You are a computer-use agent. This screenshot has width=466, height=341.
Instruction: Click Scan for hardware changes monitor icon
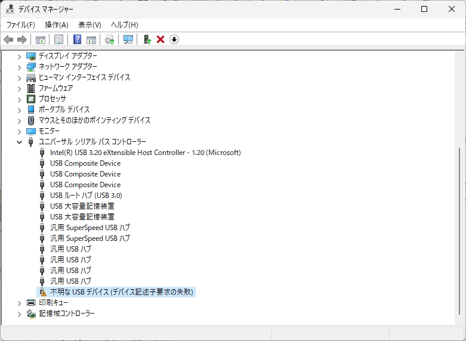[x=128, y=39]
